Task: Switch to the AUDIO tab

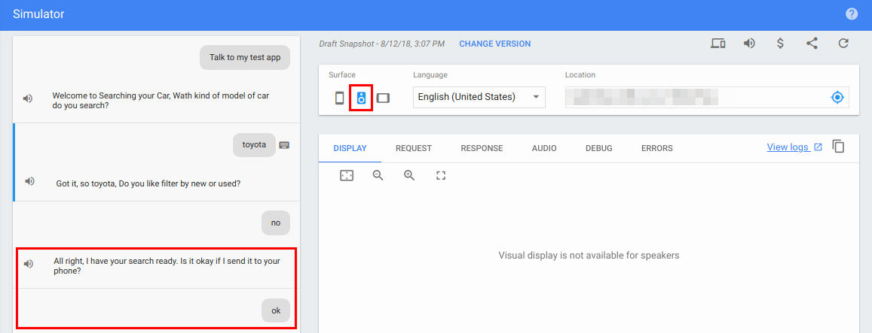Action: [x=544, y=148]
